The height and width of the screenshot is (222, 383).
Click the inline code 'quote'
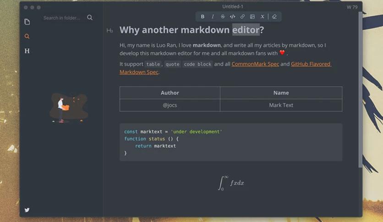pyautogui.click(x=172, y=64)
